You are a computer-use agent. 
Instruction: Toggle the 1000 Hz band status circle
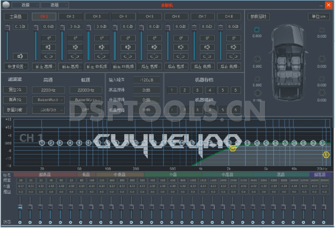pos(192,223)
